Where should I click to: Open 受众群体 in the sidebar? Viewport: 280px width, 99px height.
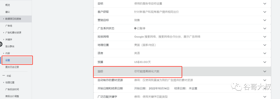point(10,46)
